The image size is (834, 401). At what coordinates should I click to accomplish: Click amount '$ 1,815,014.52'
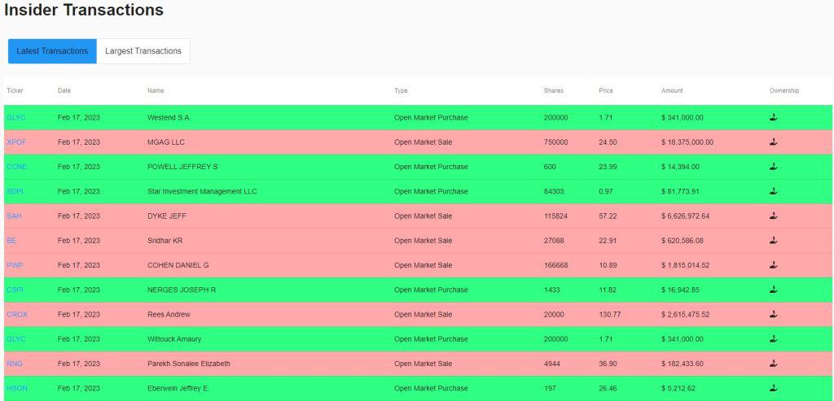coord(685,265)
